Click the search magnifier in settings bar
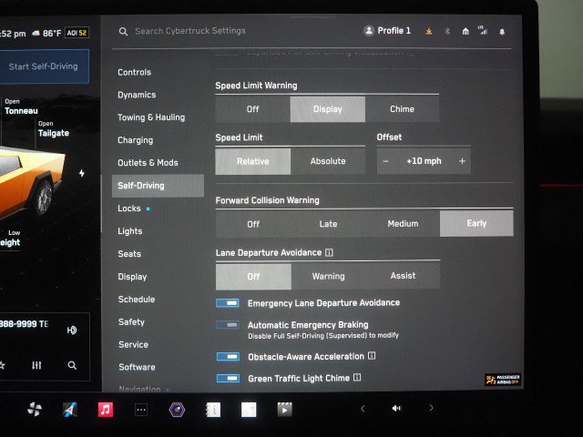The width and height of the screenshot is (583, 437). pos(123,32)
